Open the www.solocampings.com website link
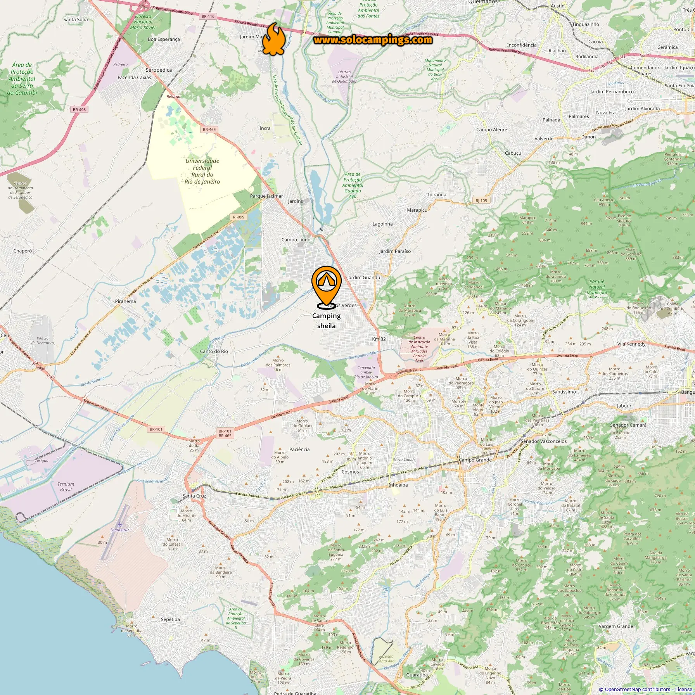The width and height of the screenshot is (695, 695). click(373, 40)
